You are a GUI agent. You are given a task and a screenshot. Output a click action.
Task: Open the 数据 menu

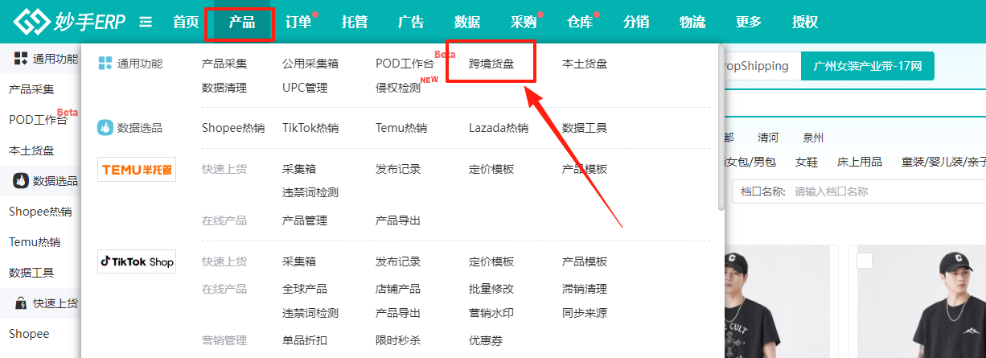point(467,22)
